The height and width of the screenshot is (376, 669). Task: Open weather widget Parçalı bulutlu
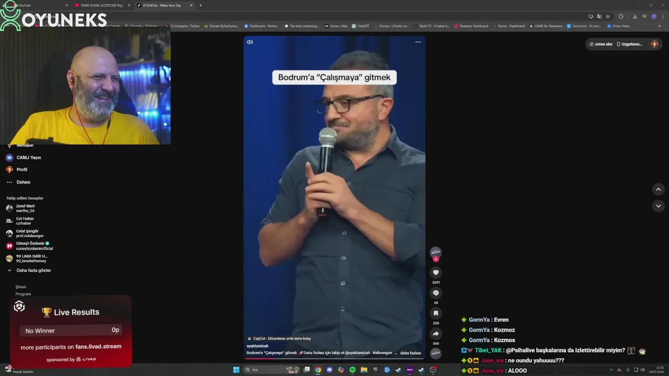(18, 370)
